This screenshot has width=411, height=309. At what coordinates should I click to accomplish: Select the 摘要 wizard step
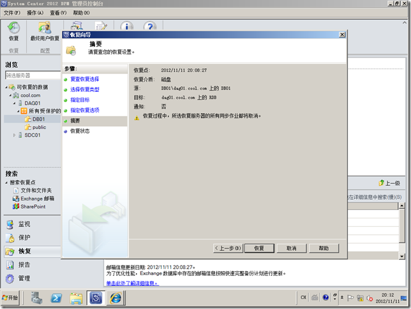click(95, 121)
